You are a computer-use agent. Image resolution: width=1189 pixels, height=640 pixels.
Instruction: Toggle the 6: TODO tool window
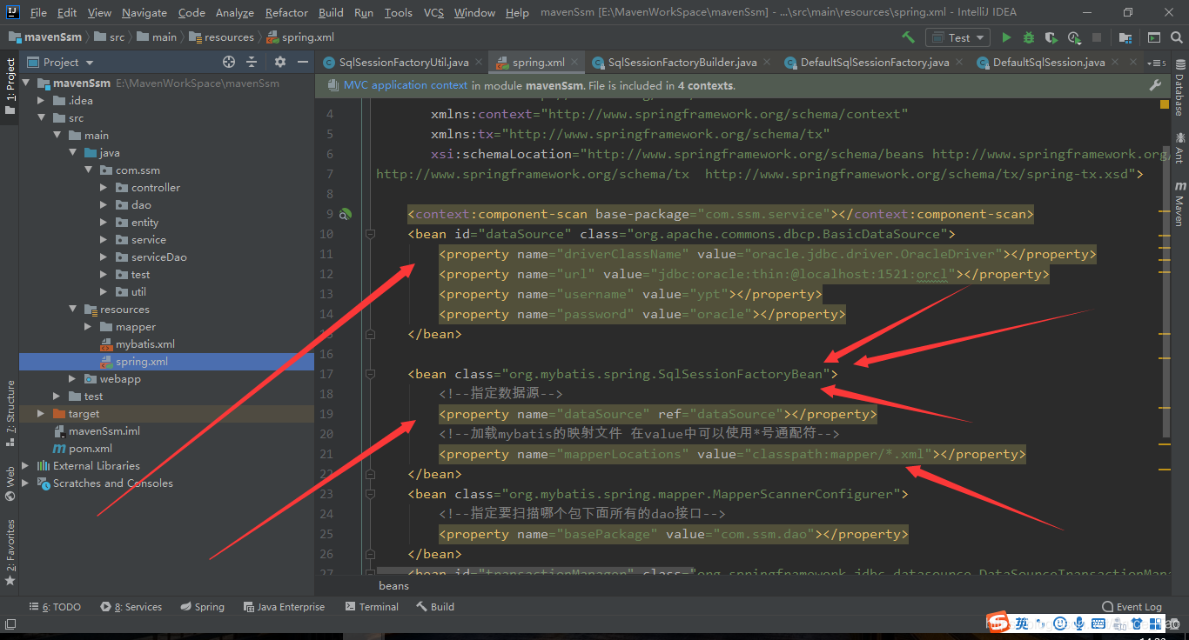55,607
